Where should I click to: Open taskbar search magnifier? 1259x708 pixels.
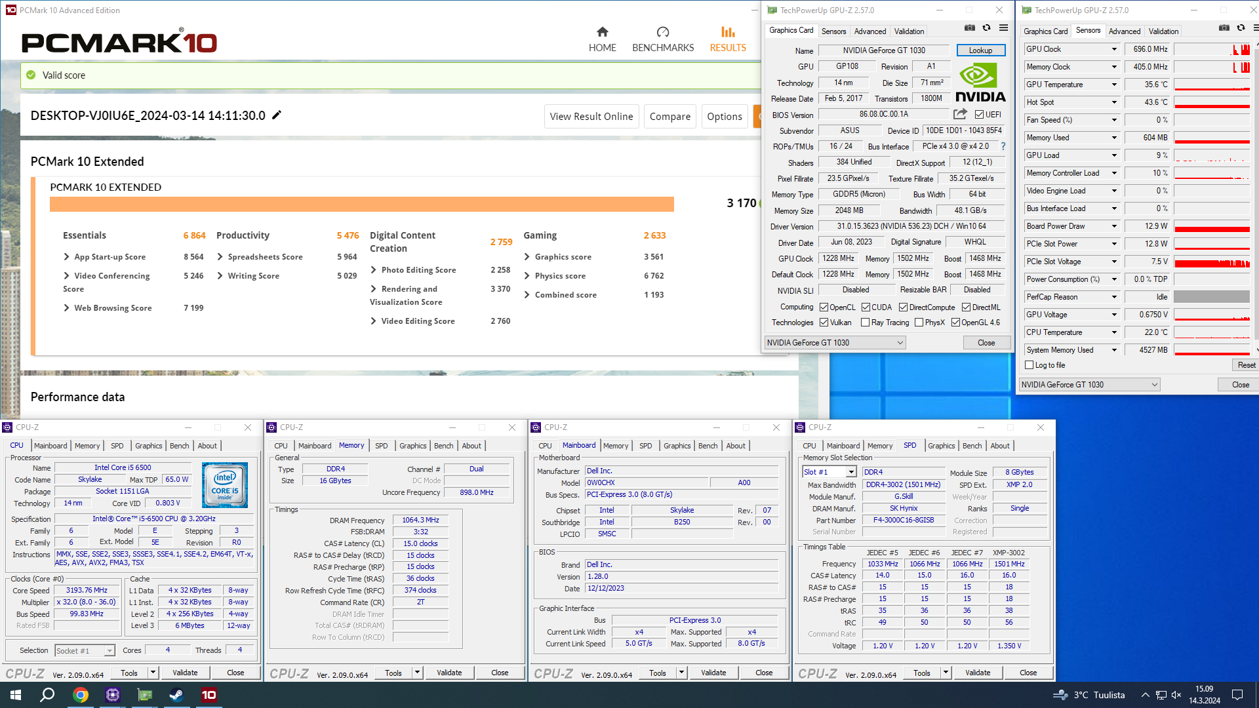pyautogui.click(x=47, y=695)
